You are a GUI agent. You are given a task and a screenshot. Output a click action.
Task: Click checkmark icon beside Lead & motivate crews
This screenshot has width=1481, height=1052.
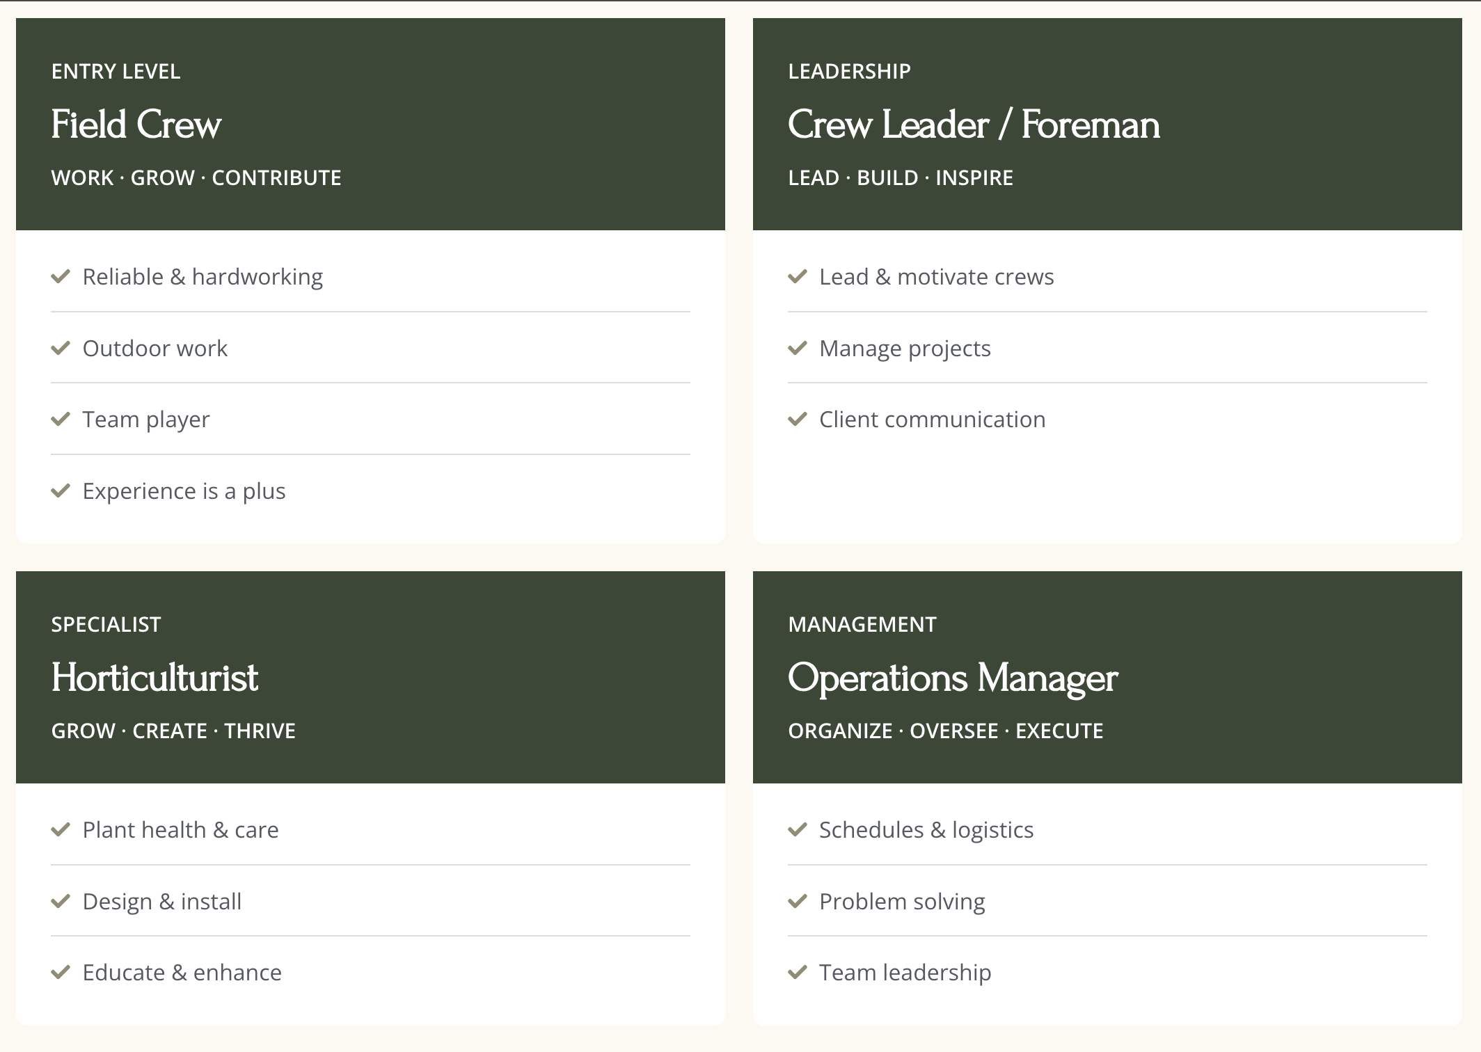798,277
